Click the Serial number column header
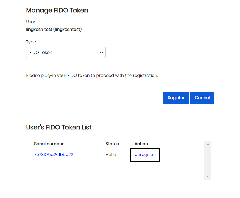Screen dimensions: 240x198 [x=49, y=144]
